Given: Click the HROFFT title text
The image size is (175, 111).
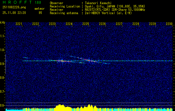Looking at the screenshot, I should click(17, 2).
